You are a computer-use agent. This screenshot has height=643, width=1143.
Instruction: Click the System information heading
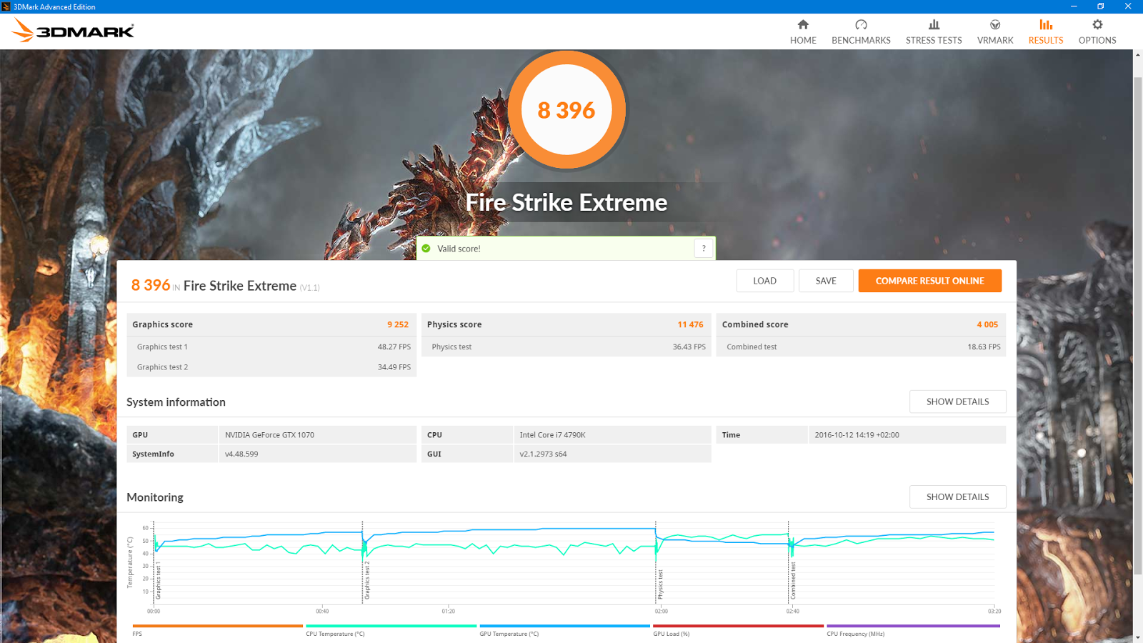click(176, 402)
